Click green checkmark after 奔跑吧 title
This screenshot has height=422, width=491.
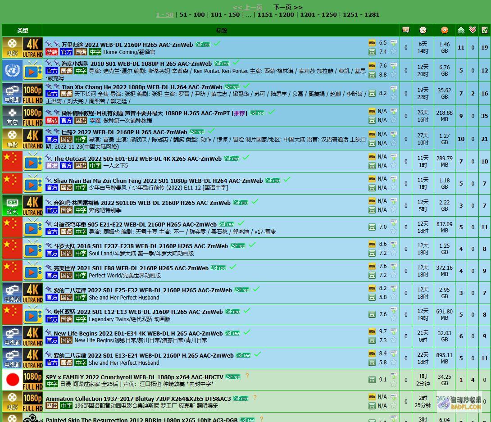255,201
